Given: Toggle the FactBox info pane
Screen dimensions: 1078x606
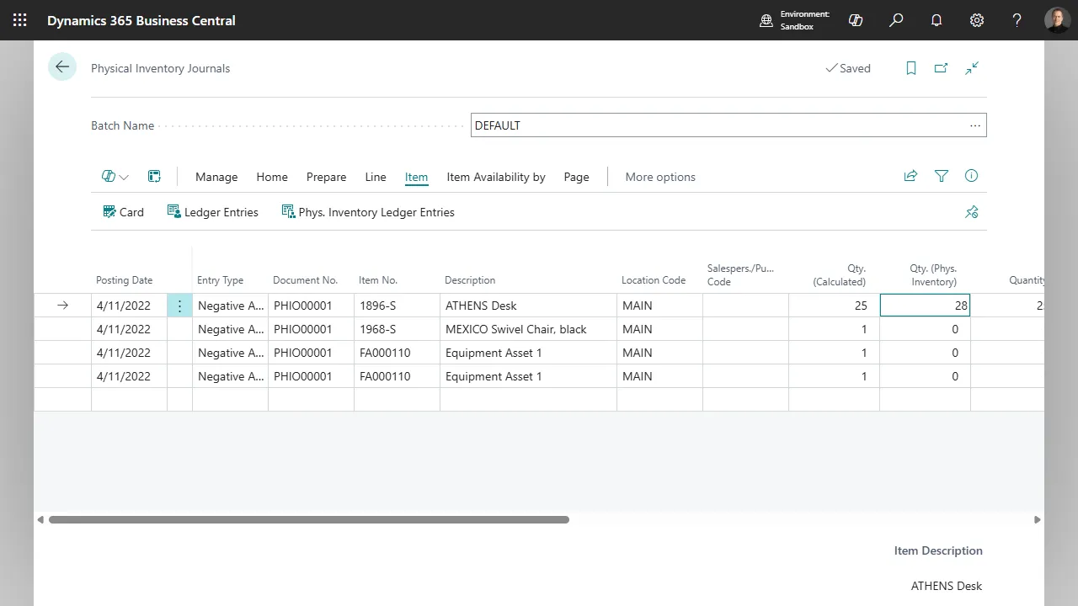Looking at the screenshot, I should (x=972, y=176).
